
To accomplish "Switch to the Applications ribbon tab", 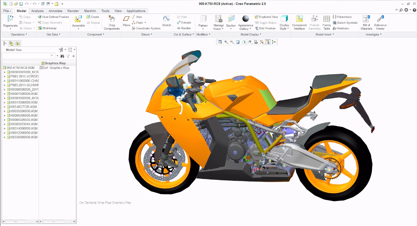I will 136,11.
